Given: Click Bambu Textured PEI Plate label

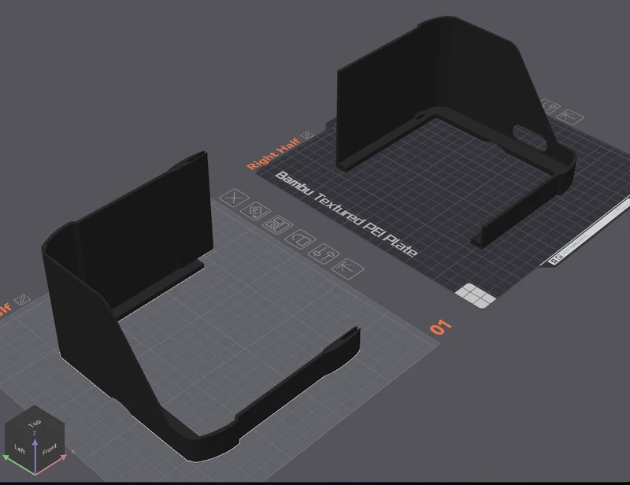Looking at the screenshot, I should coord(346,214).
